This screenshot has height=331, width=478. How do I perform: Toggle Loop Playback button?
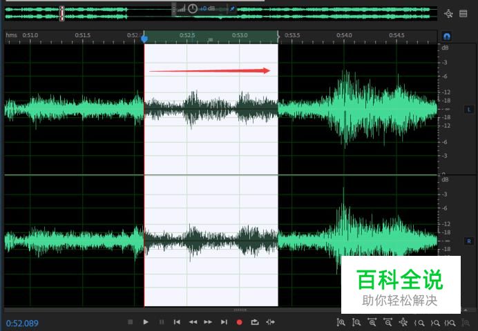(255, 322)
